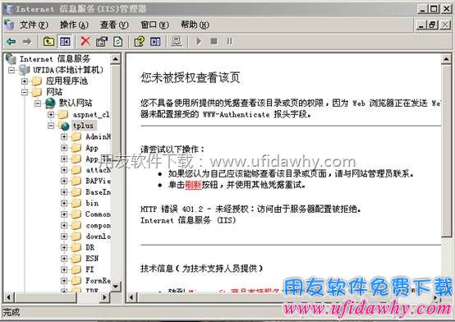Select the default website globe icon
The width and height of the screenshot is (455, 322).
pos(50,103)
